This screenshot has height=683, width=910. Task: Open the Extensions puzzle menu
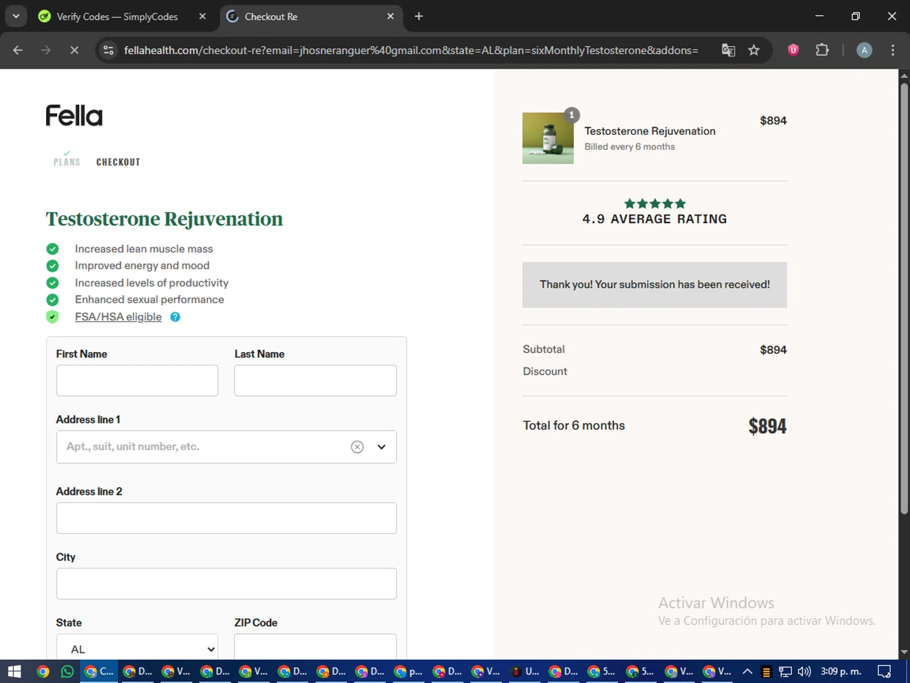(822, 50)
